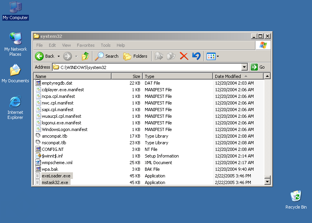Select the $winnt$.inf file icon

38,156
